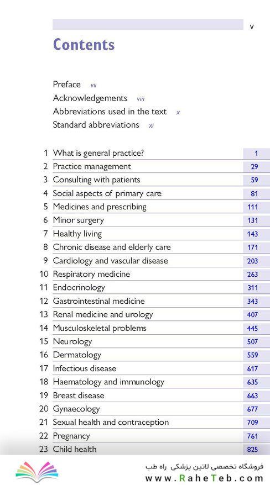Open the Minor surgery chapter
Viewport: 270px width, 485px height.
[x=79, y=220]
